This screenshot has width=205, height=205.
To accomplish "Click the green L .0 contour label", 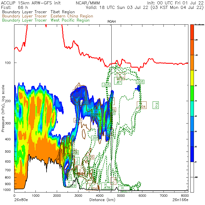I will point(76,161).
